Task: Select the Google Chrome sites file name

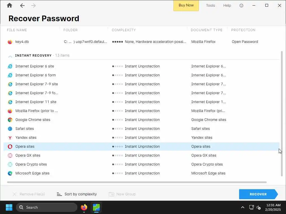Action: pos(33,120)
